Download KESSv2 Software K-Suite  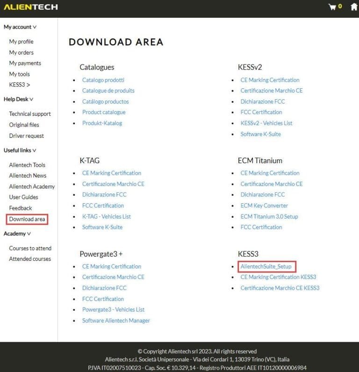pos(260,134)
